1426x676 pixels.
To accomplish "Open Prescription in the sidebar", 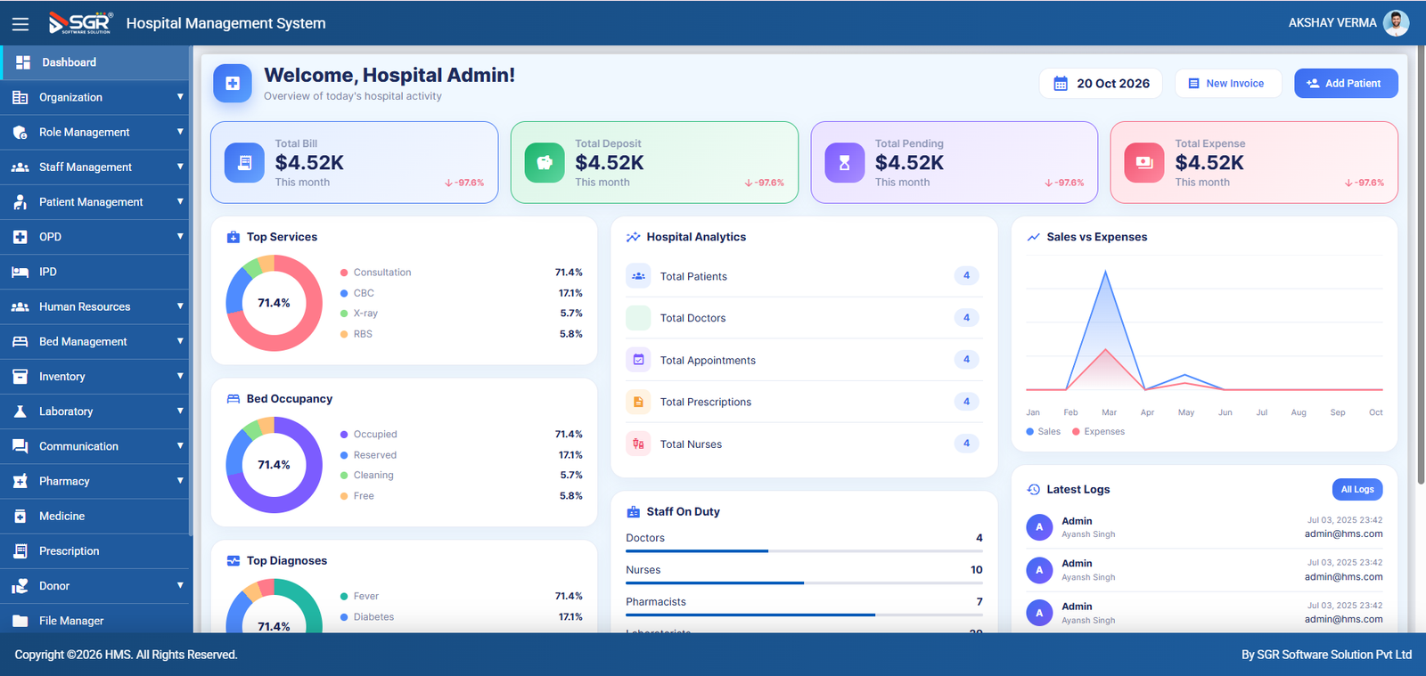I will click(95, 551).
